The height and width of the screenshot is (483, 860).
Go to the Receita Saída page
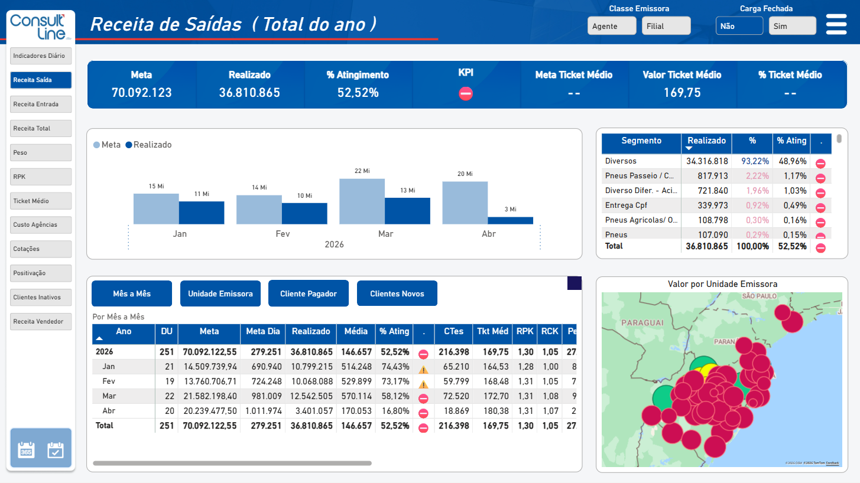click(x=41, y=80)
